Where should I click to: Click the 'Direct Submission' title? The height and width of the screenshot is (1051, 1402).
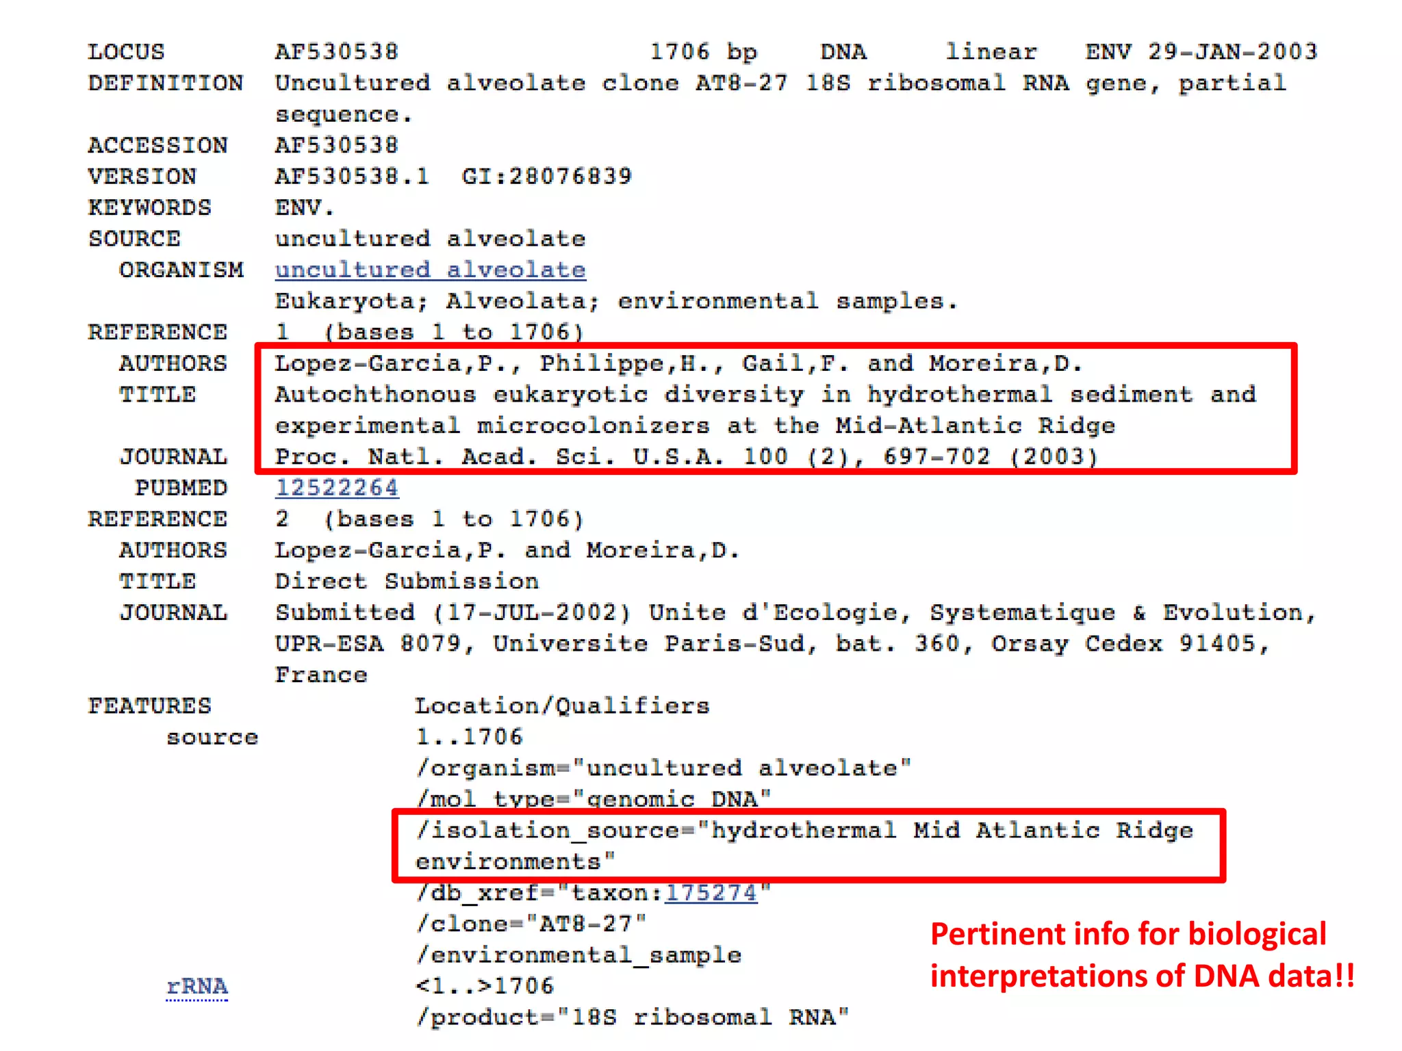pos(407,582)
